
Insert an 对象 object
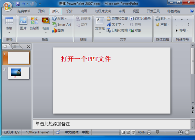135,30
